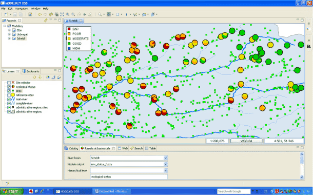Open the Hierarchical level dropdown
The height and width of the screenshot is (195, 313).
click(166, 171)
